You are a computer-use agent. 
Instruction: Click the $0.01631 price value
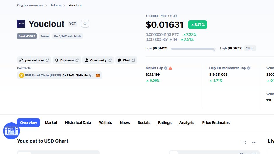tap(165, 24)
